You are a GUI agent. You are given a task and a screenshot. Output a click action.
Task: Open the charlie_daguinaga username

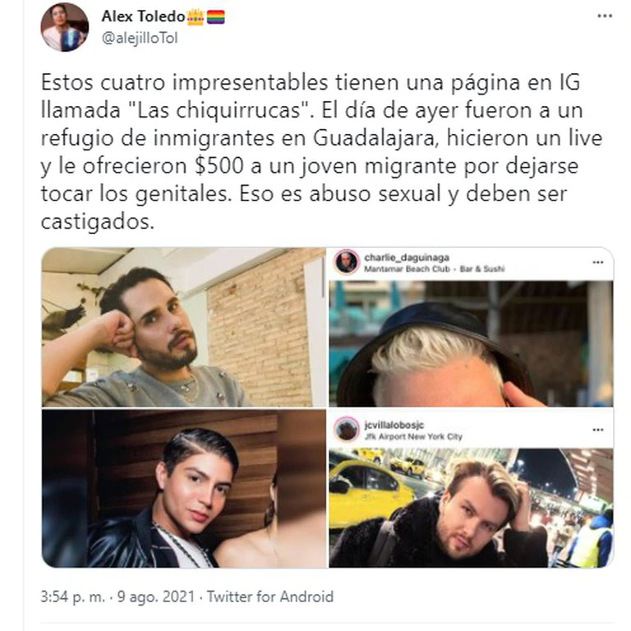pyautogui.click(x=407, y=257)
